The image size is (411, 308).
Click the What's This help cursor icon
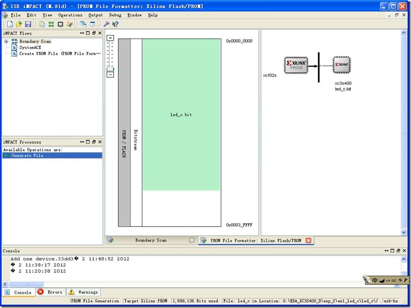[115, 24]
